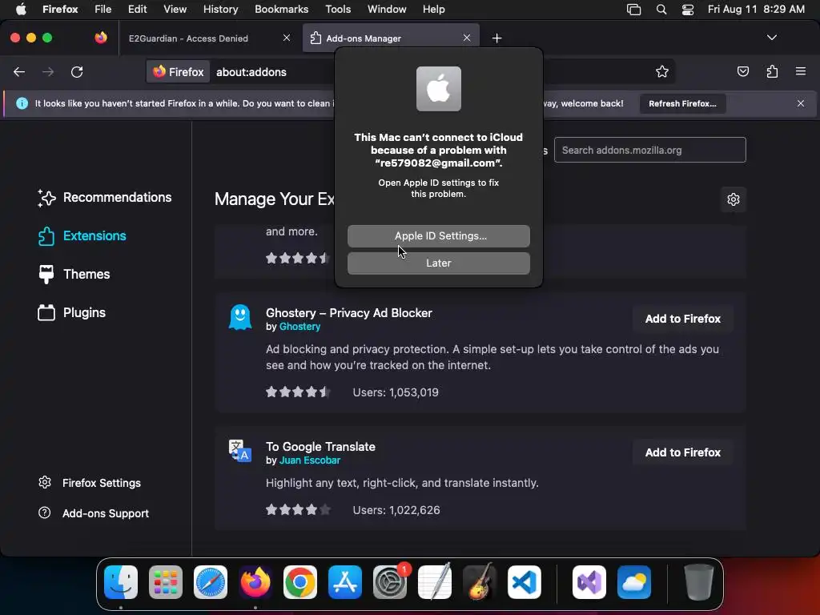This screenshot has width=820, height=615.
Task: Open App Store from the Dock
Action: (x=345, y=582)
